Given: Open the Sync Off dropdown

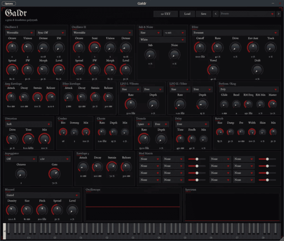Looking at the screenshot, I should 51,33.
